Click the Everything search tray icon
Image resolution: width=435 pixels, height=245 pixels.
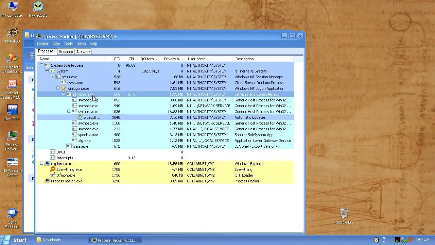pyautogui.click(x=410, y=240)
